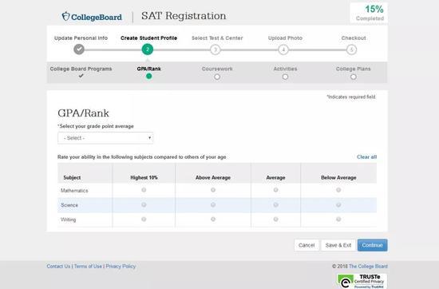Open the Coursework sub-step label
Viewport: 439px width, 289px height.
(217, 69)
